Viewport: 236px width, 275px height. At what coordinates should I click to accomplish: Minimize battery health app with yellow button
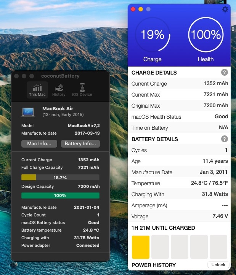point(141,9)
